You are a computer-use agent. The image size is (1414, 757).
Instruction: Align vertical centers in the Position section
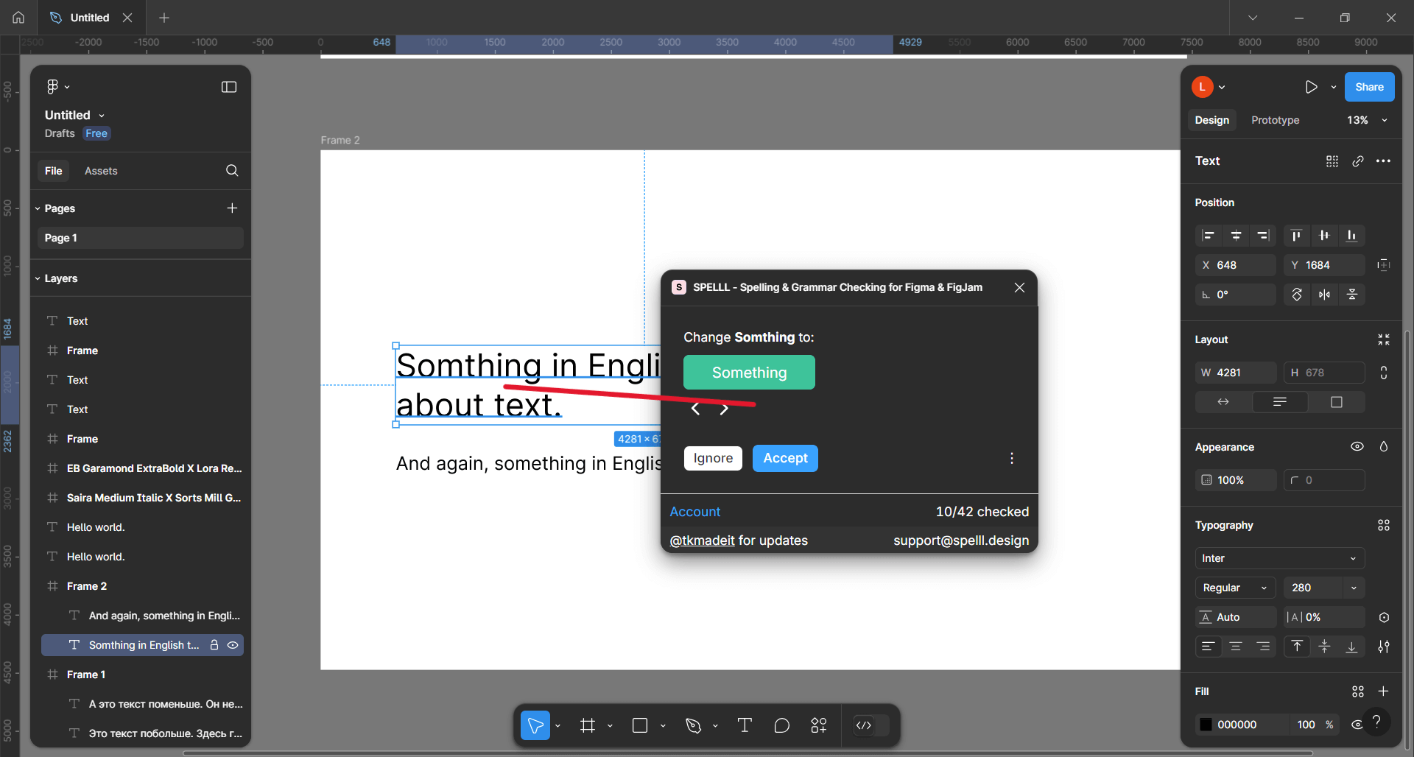[1324, 236]
